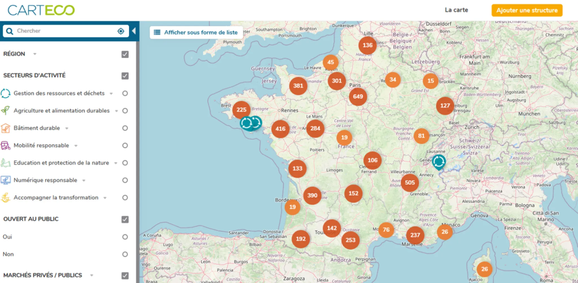Open the RÉGION dropdown chevron
The width and height of the screenshot is (578, 283).
[x=35, y=54]
